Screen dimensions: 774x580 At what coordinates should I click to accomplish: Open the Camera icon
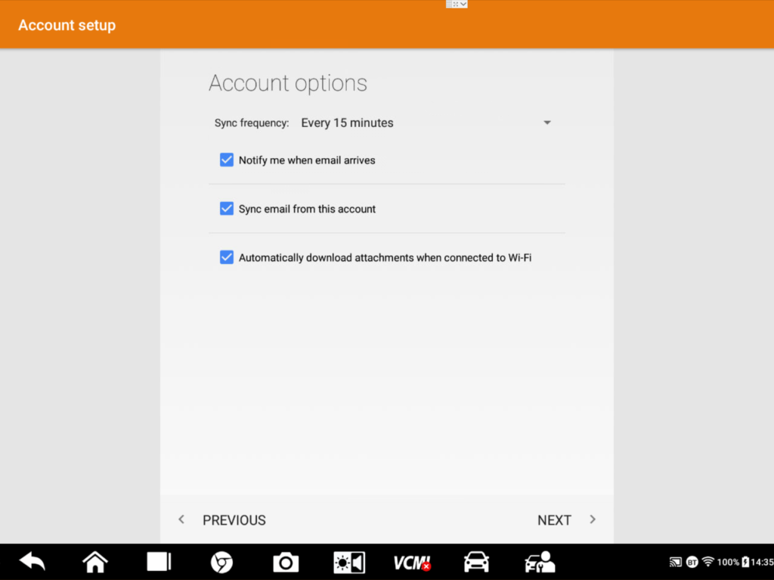[285, 562]
